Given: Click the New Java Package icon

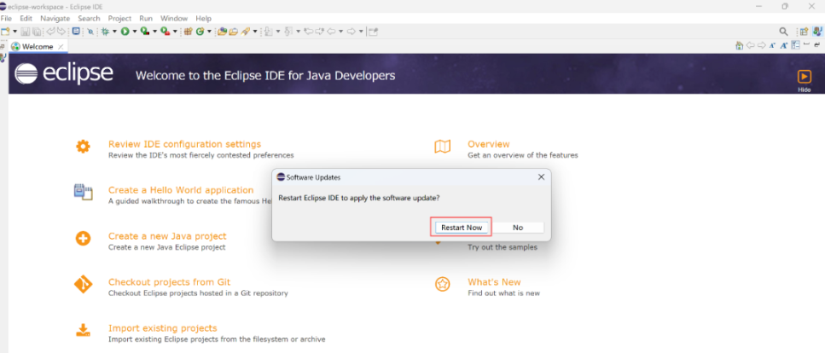Looking at the screenshot, I should (x=188, y=32).
